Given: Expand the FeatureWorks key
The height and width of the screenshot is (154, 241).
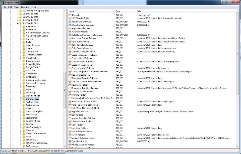Looking at the screenshot, I should [x=21, y=105].
